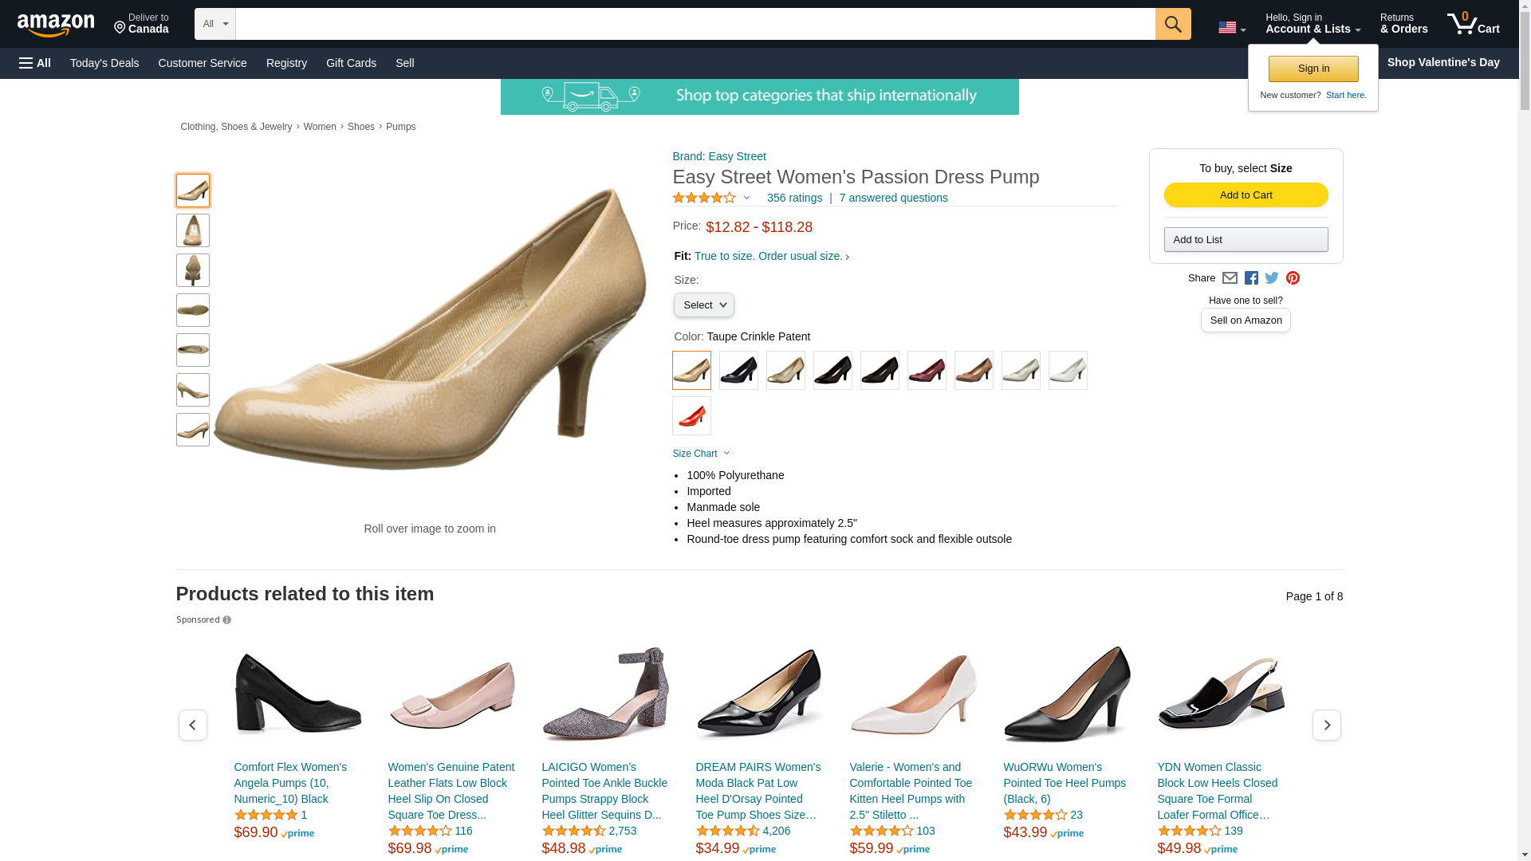The image size is (1531, 861).
Task: Show next related products page arrow
Action: (1326, 725)
